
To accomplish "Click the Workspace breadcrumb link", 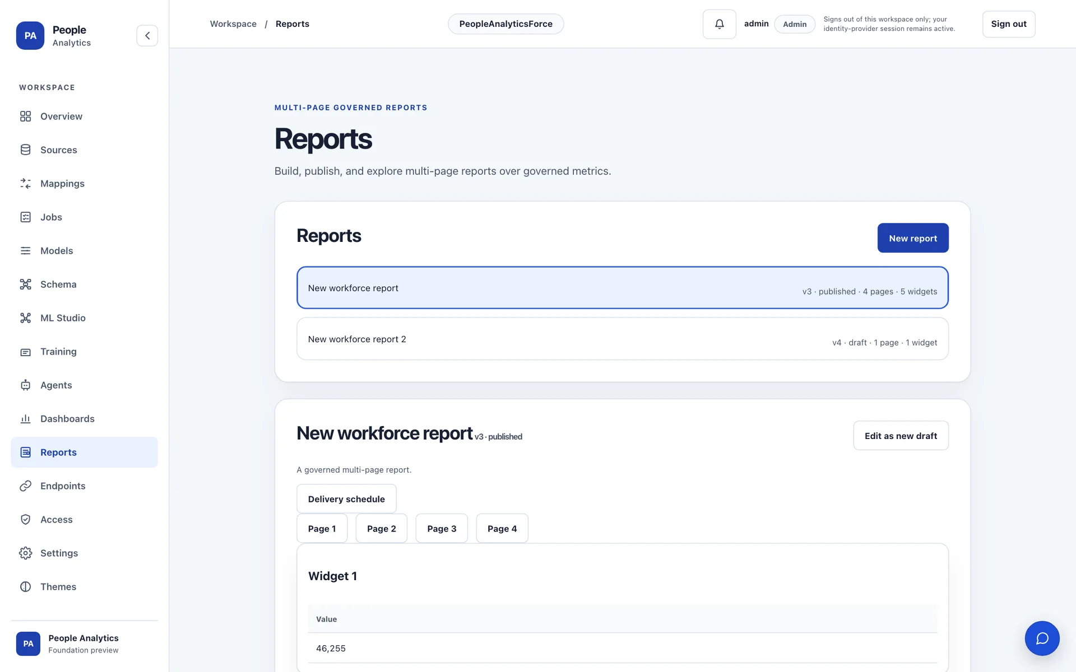I will (x=233, y=24).
